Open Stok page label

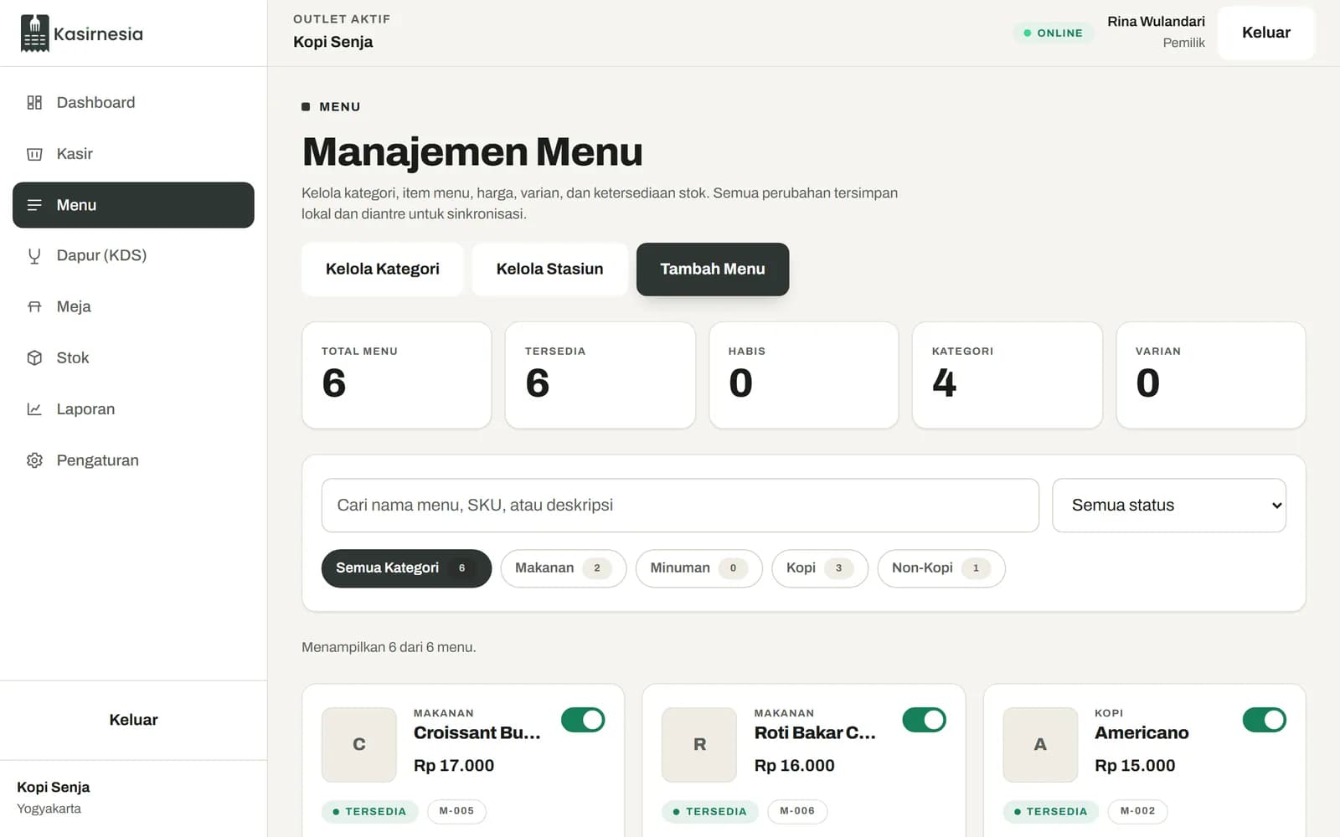[73, 357]
